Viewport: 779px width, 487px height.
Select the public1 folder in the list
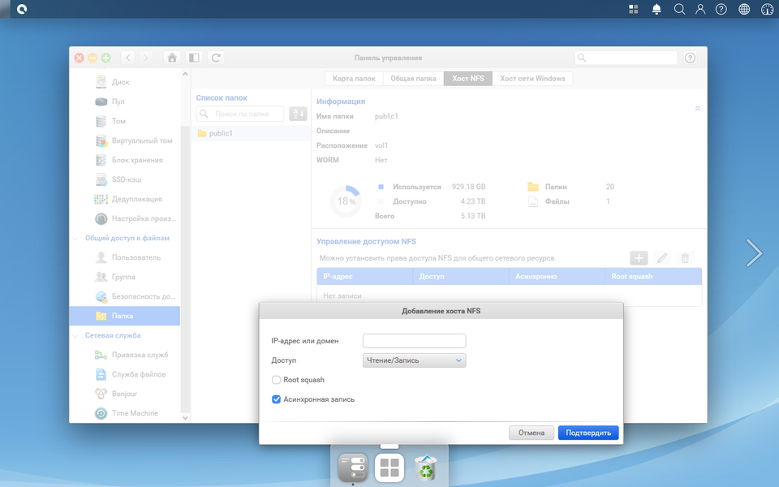click(x=251, y=133)
